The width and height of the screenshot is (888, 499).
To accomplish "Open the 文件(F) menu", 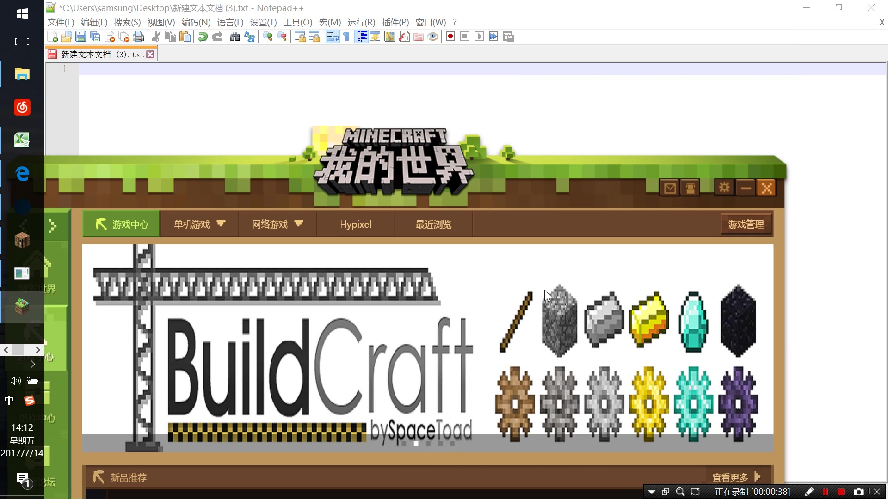I will (61, 22).
